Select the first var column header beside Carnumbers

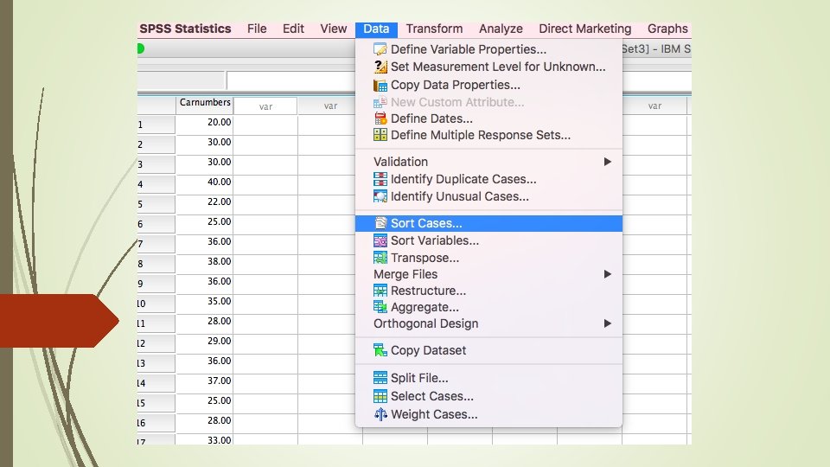(265, 106)
